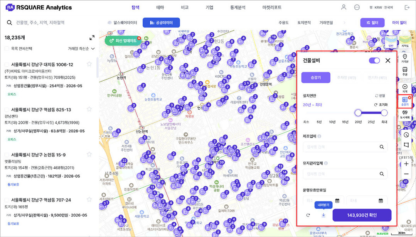416x237 pixels.
Task: Go to the 탐색 tab
Action: 135,7
